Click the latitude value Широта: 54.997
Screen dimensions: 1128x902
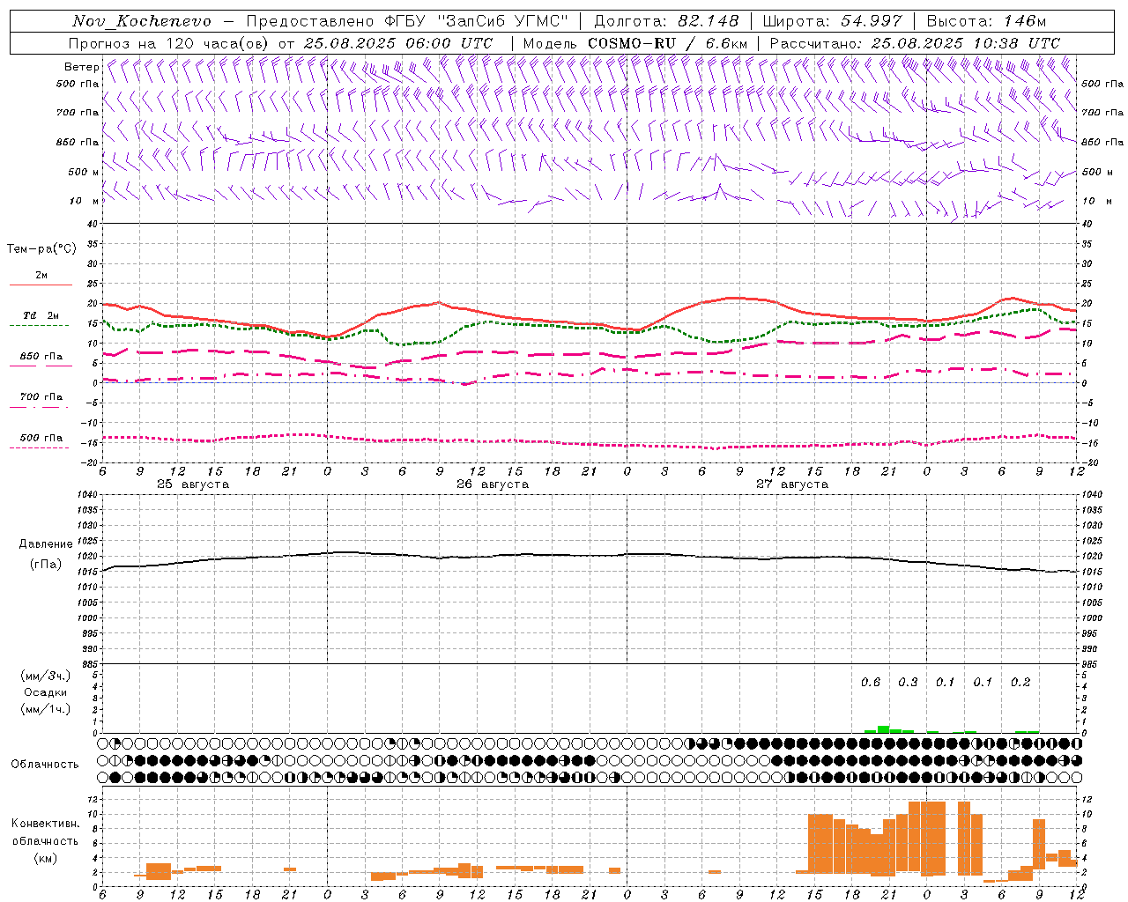[833, 21]
